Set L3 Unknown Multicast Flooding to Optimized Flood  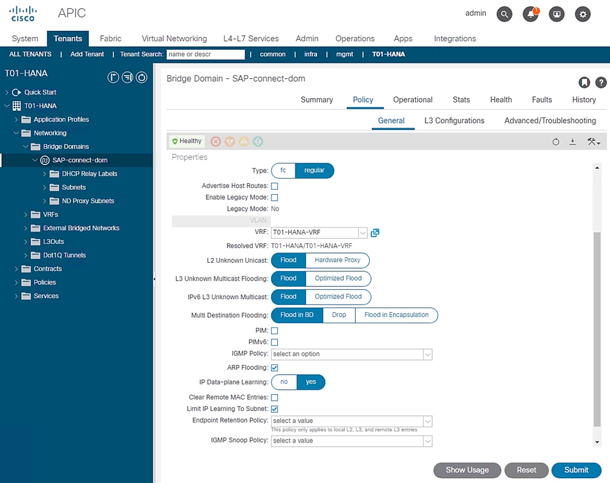point(338,278)
